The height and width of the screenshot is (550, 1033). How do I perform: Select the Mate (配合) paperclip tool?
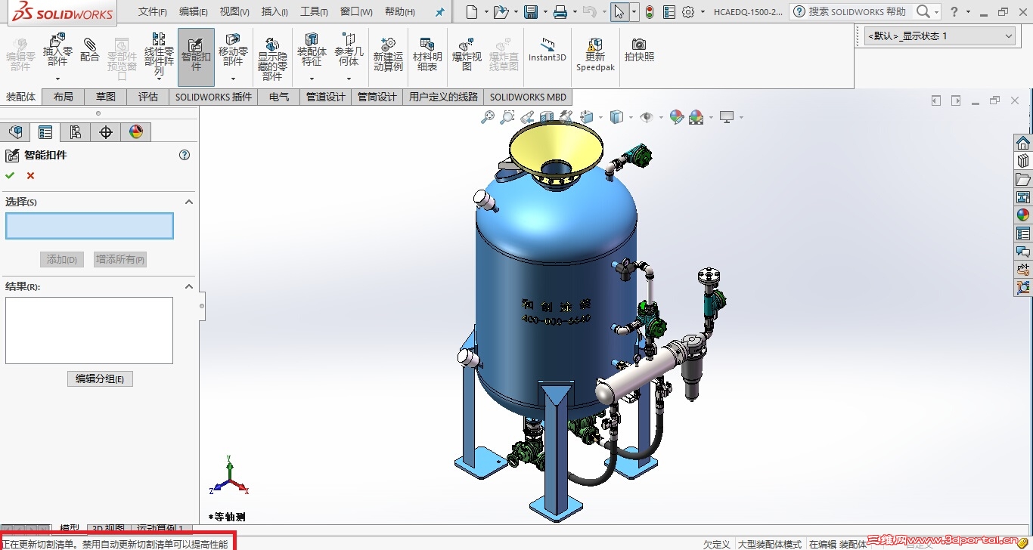(90, 50)
